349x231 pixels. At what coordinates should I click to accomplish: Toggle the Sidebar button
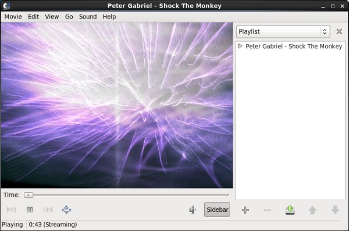217,210
